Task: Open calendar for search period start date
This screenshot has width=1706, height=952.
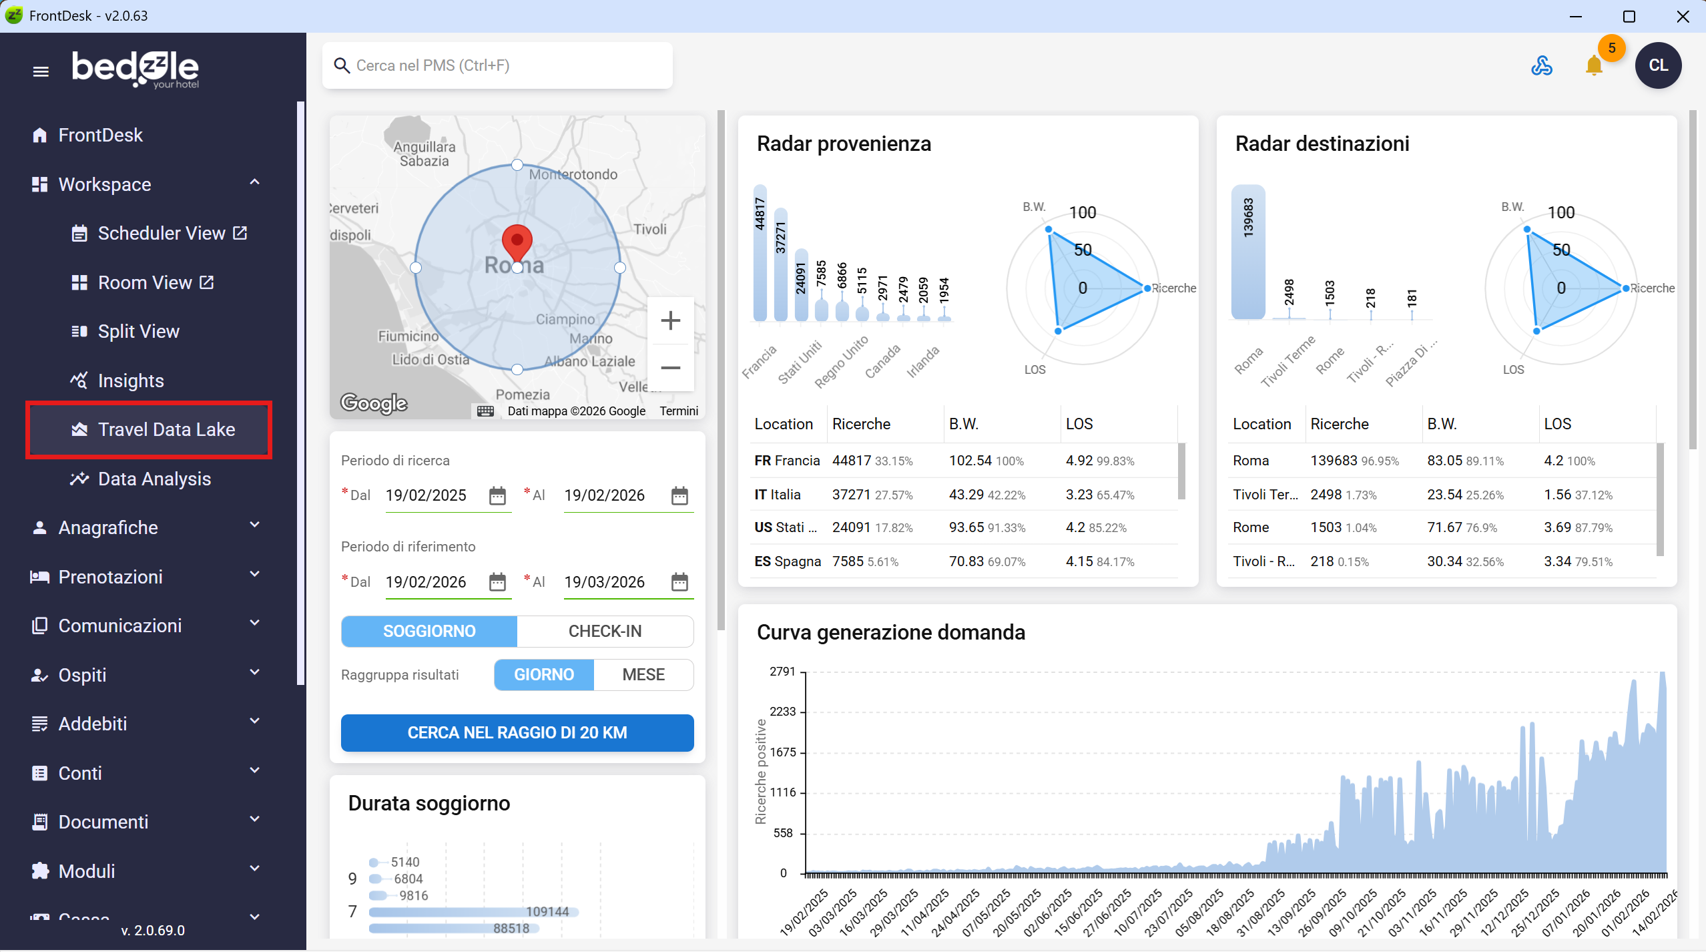Action: [x=497, y=496]
